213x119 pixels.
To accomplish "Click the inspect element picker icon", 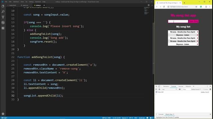I will tap(156, 86).
